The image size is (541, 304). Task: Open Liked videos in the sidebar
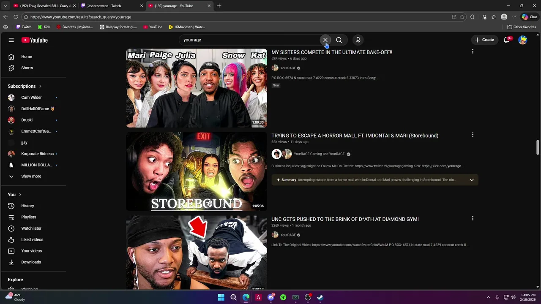click(x=33, y=240)
